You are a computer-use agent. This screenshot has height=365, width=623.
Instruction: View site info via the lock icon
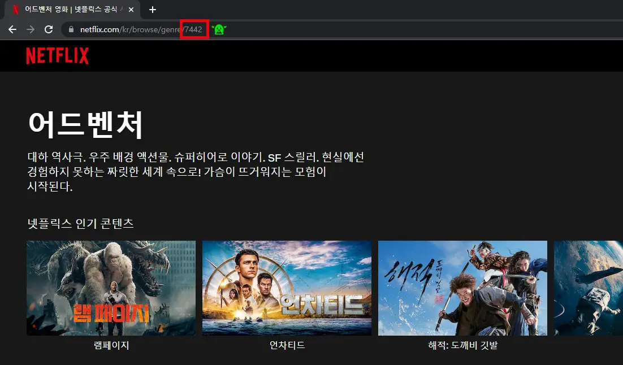click(71, 29)
